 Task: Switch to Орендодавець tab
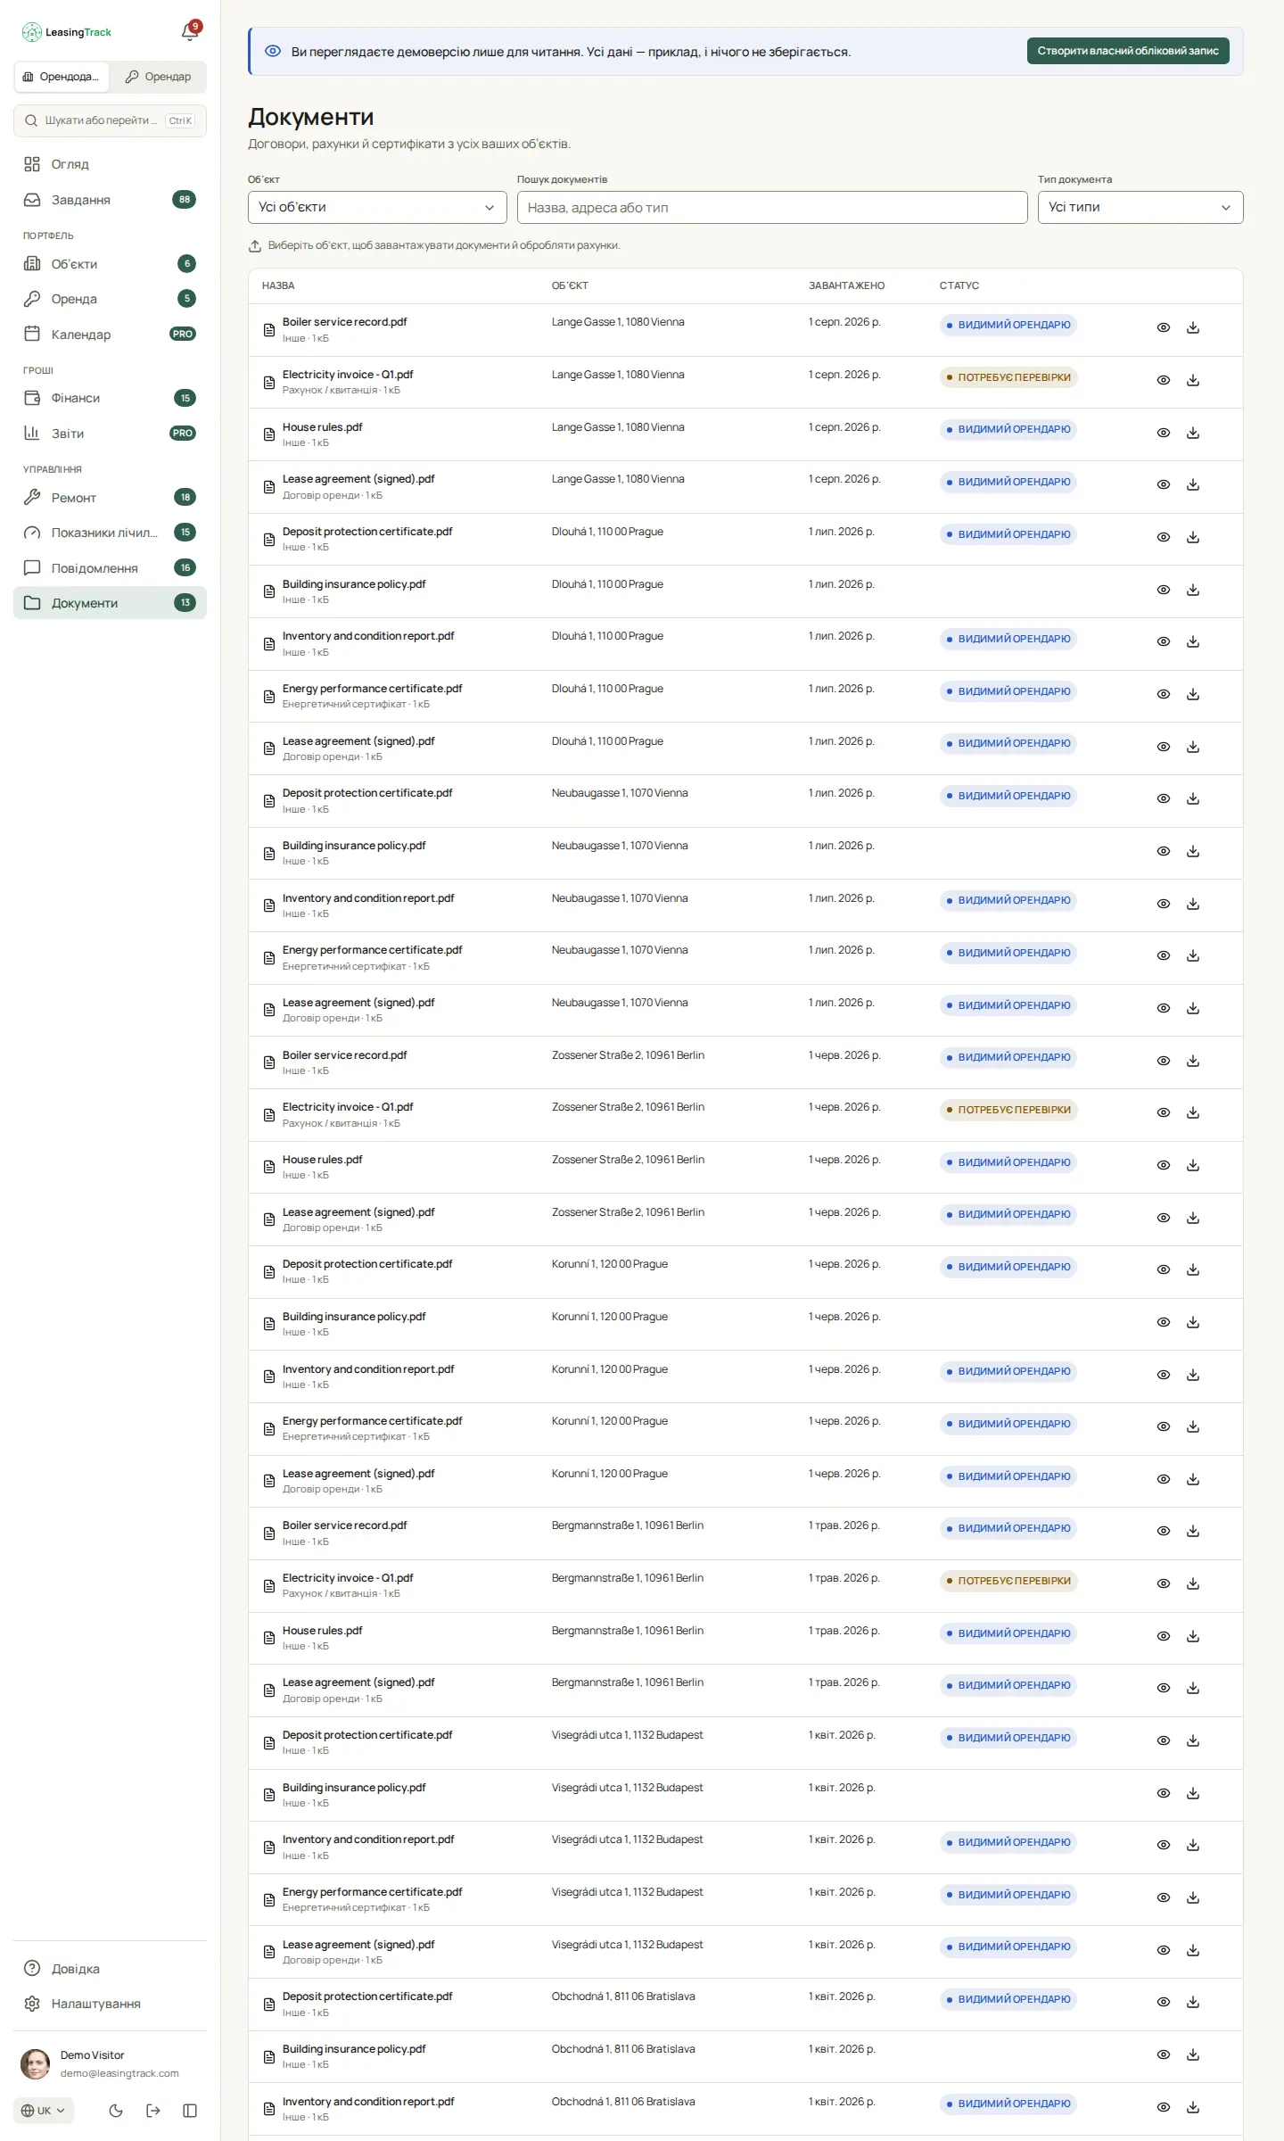(62, 77)
